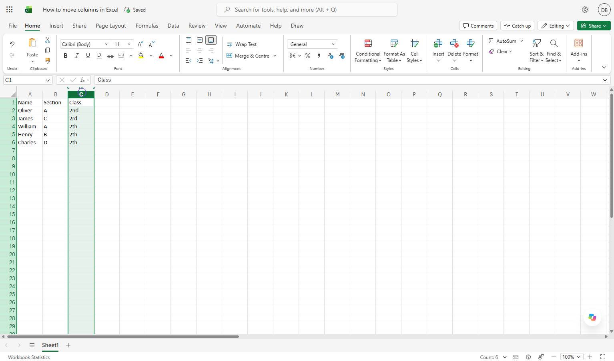Open the Comments pane

point(478,26)
